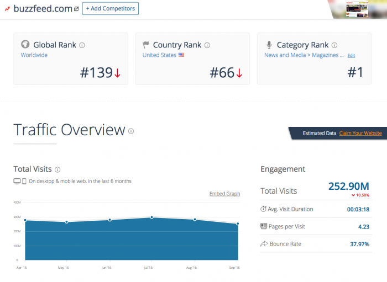The width and height of the screenshot is (387, 282).
Task: Click the globe icon in Global Rank card
Action: [x=25, y=45]
